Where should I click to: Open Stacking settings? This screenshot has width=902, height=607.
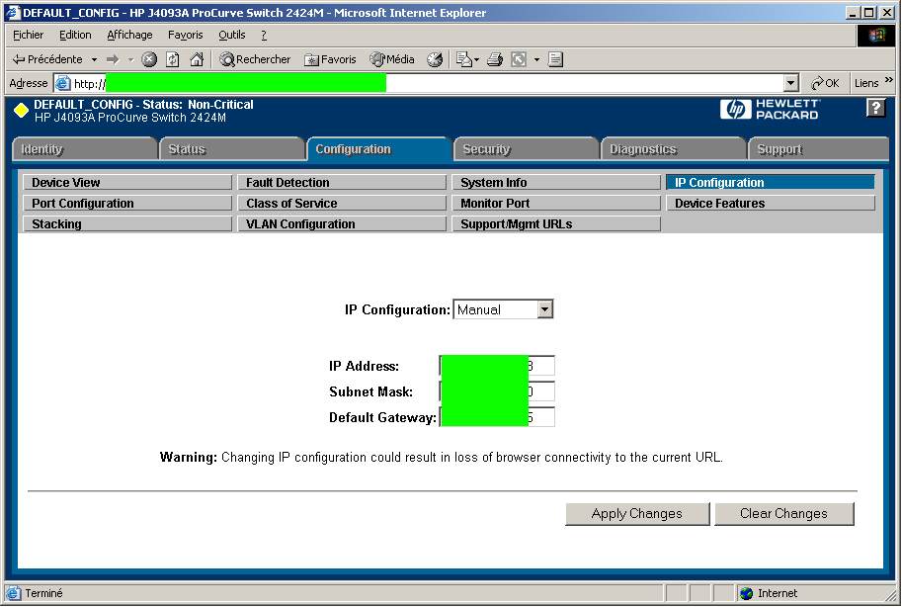coord(127,224)
